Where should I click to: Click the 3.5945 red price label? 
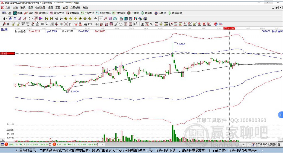point(7,53)
